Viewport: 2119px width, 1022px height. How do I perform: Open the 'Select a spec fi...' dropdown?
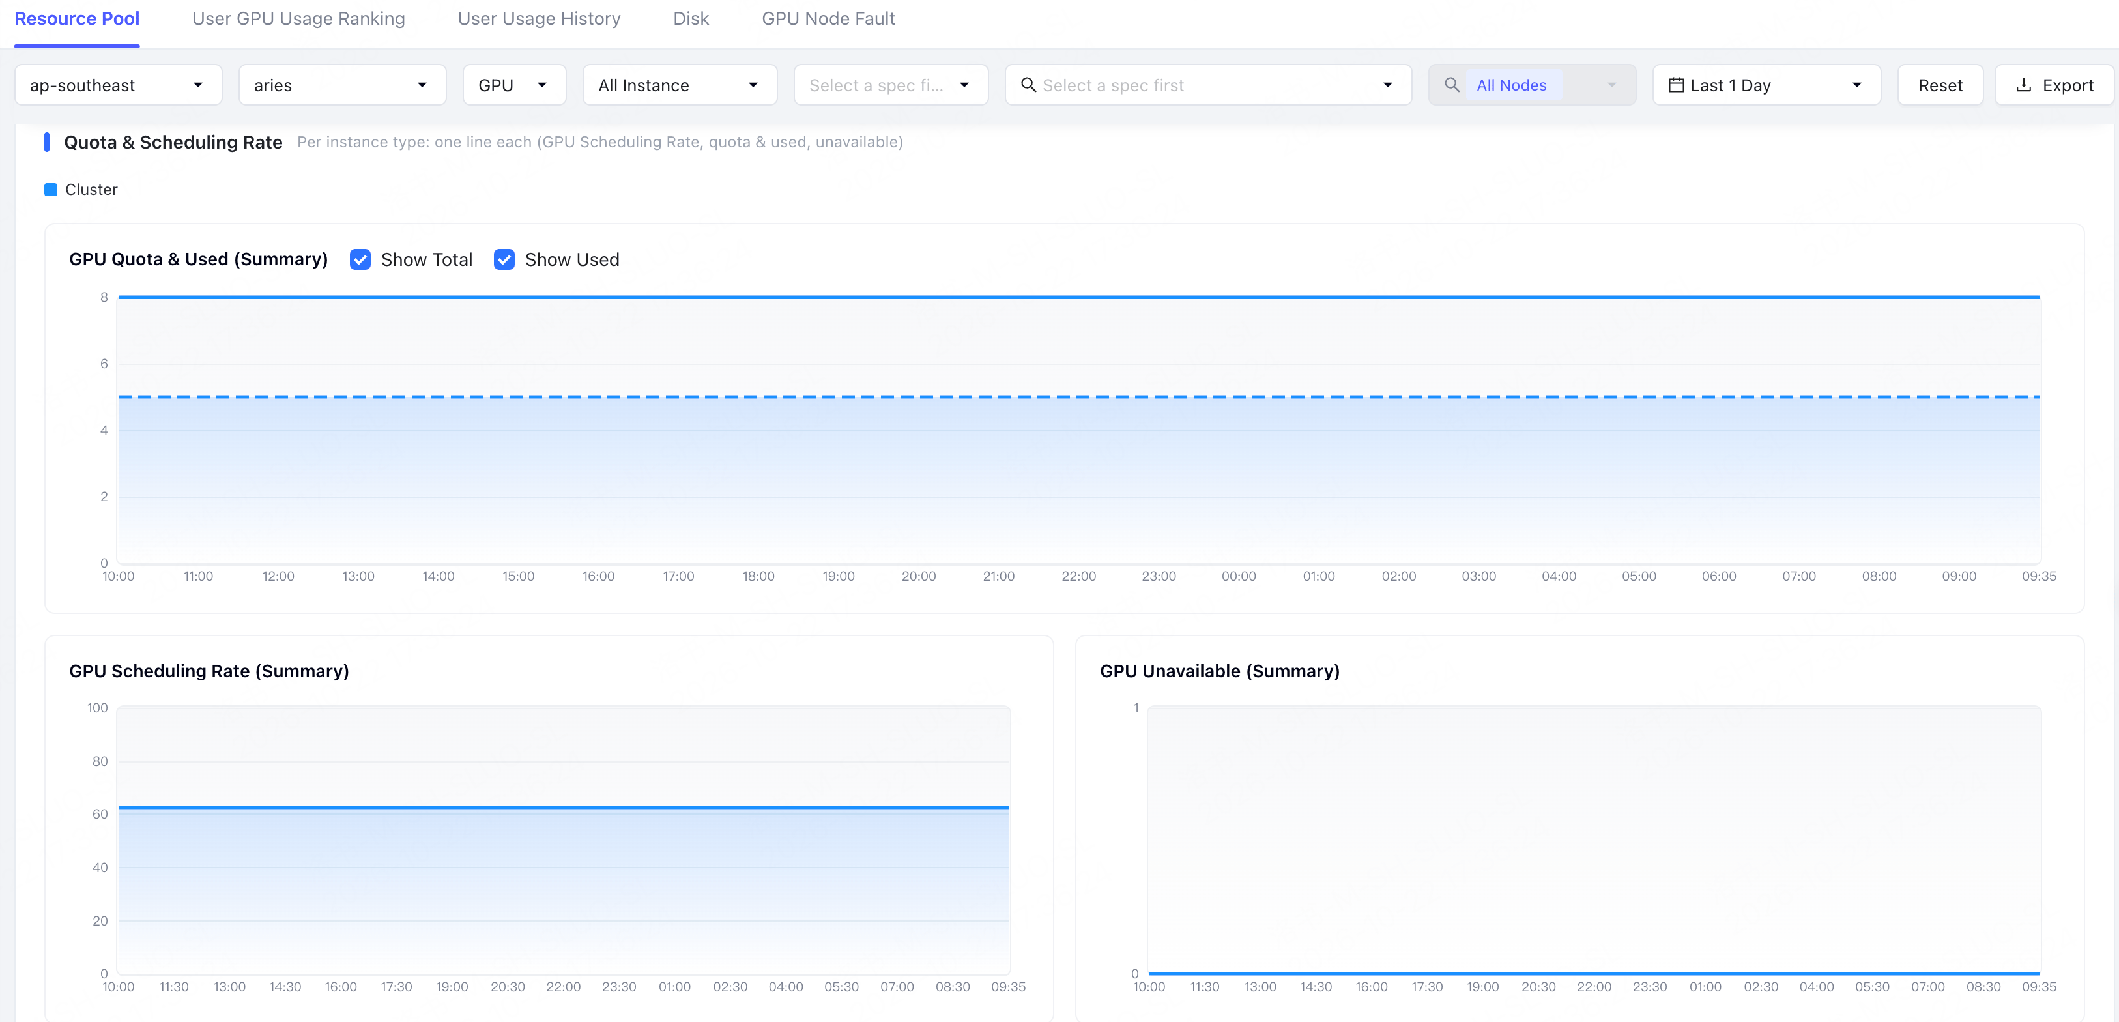coord(891,85)
